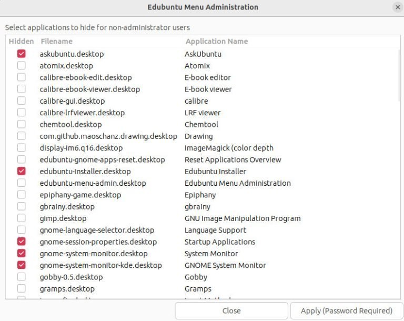404x321 pixels.
Task: Select the gbrainy.desktop filename
Action: (67, 206)
